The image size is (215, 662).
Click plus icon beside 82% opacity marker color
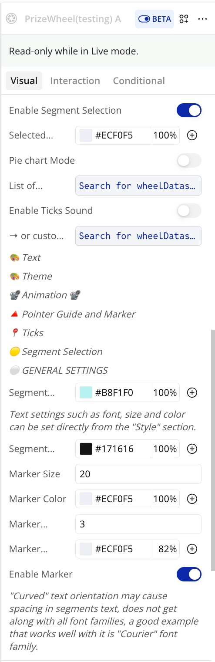coord(192,549)
